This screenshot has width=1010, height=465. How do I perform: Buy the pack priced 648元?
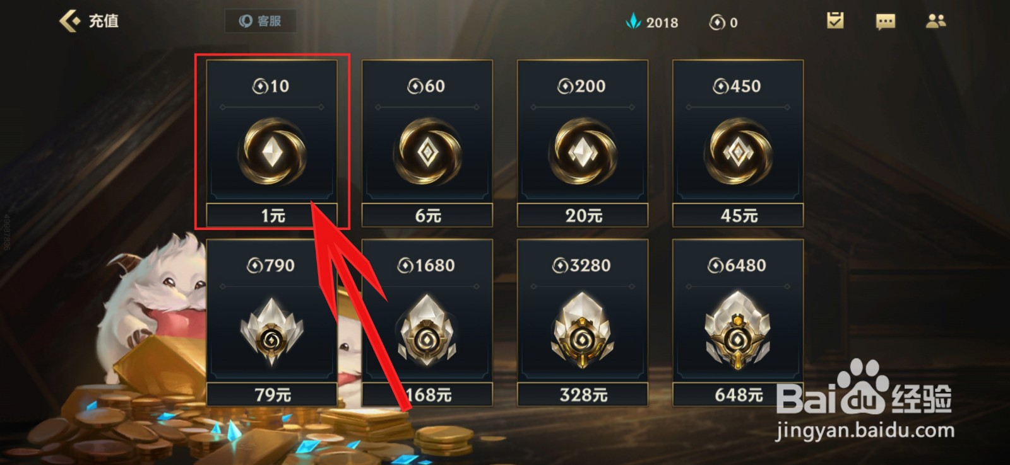tap(738, 395)
